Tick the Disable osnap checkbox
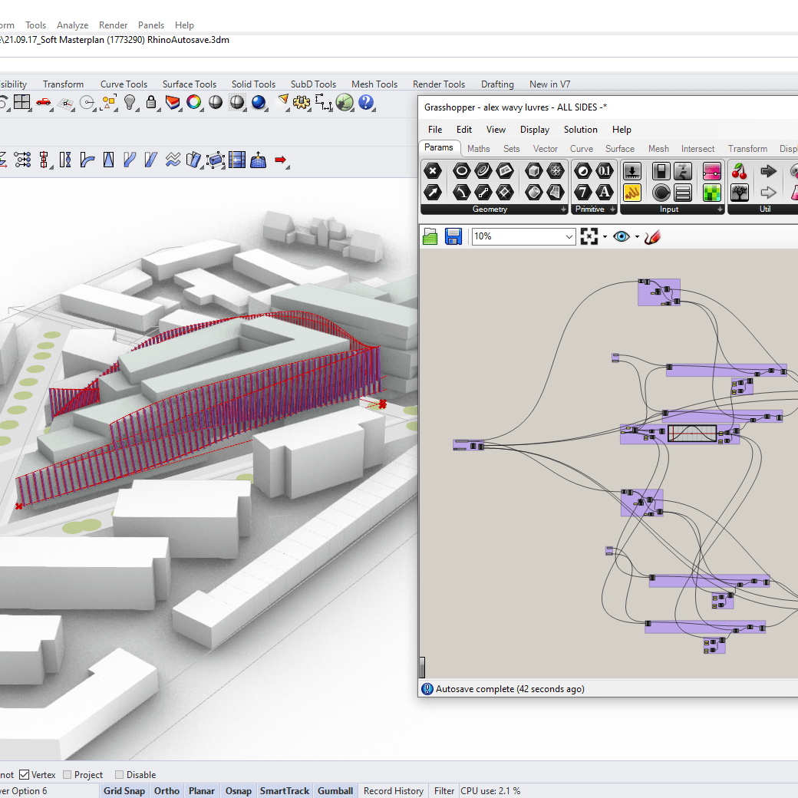 pyautogui.click(x=119, y=774)
